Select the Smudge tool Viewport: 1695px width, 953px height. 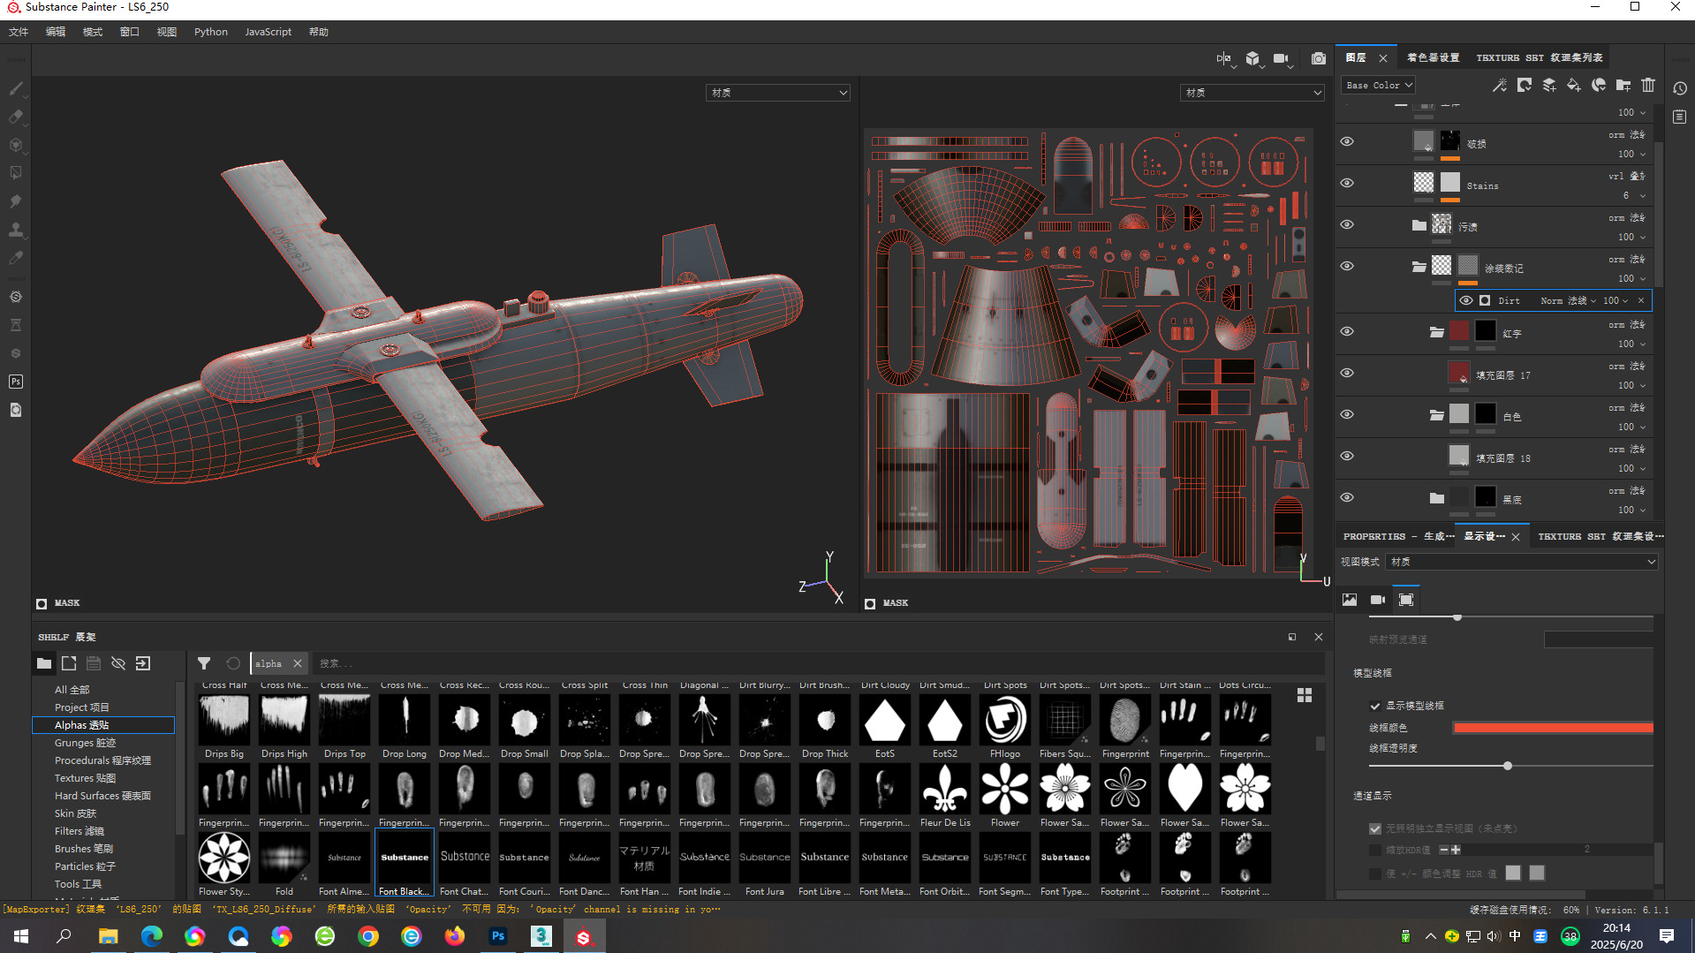coord(16,201)
